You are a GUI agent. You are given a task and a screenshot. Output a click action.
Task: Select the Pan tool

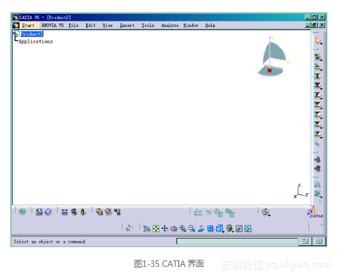(165, 229)
